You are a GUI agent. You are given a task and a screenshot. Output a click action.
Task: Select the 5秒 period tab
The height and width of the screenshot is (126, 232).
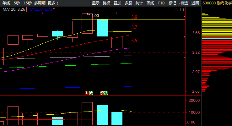click(17, 3)
